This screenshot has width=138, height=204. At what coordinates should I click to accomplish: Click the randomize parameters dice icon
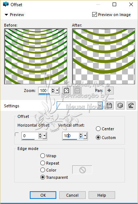(120, 105)
